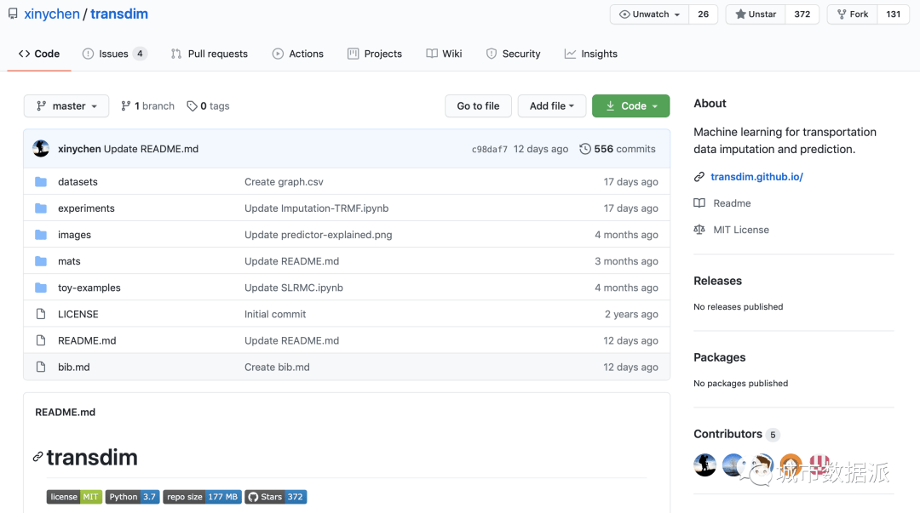Image resolution: width=920 pixels, height=513 pixels.
Task: Click xinychen's avatar in latest commit row
Action: pyautogui.click(x=41, y=149)
